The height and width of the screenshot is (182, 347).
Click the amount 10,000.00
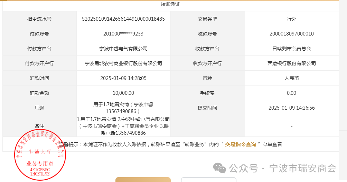pos(123,93)
